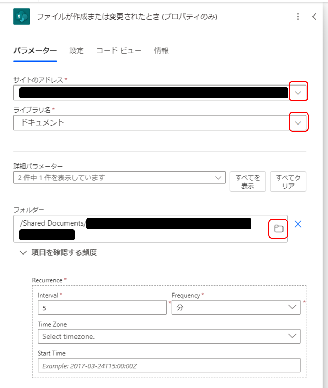This screenshot has height=388, width=328.
Task: Expand the ライブラリ名 dropdown
Action: coord(298,123)
